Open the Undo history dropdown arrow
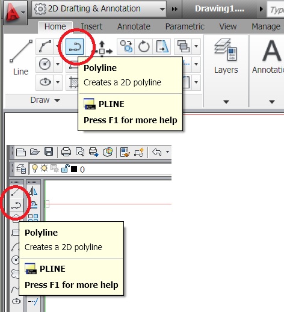Viewport: 284px width, 312px height. pyautogui.click(x=167, y=151)
